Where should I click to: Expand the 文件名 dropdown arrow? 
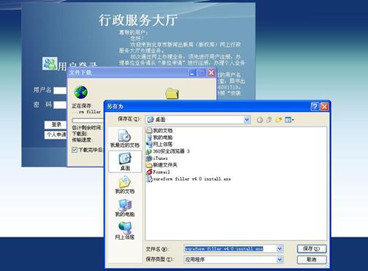pos(280,249)
